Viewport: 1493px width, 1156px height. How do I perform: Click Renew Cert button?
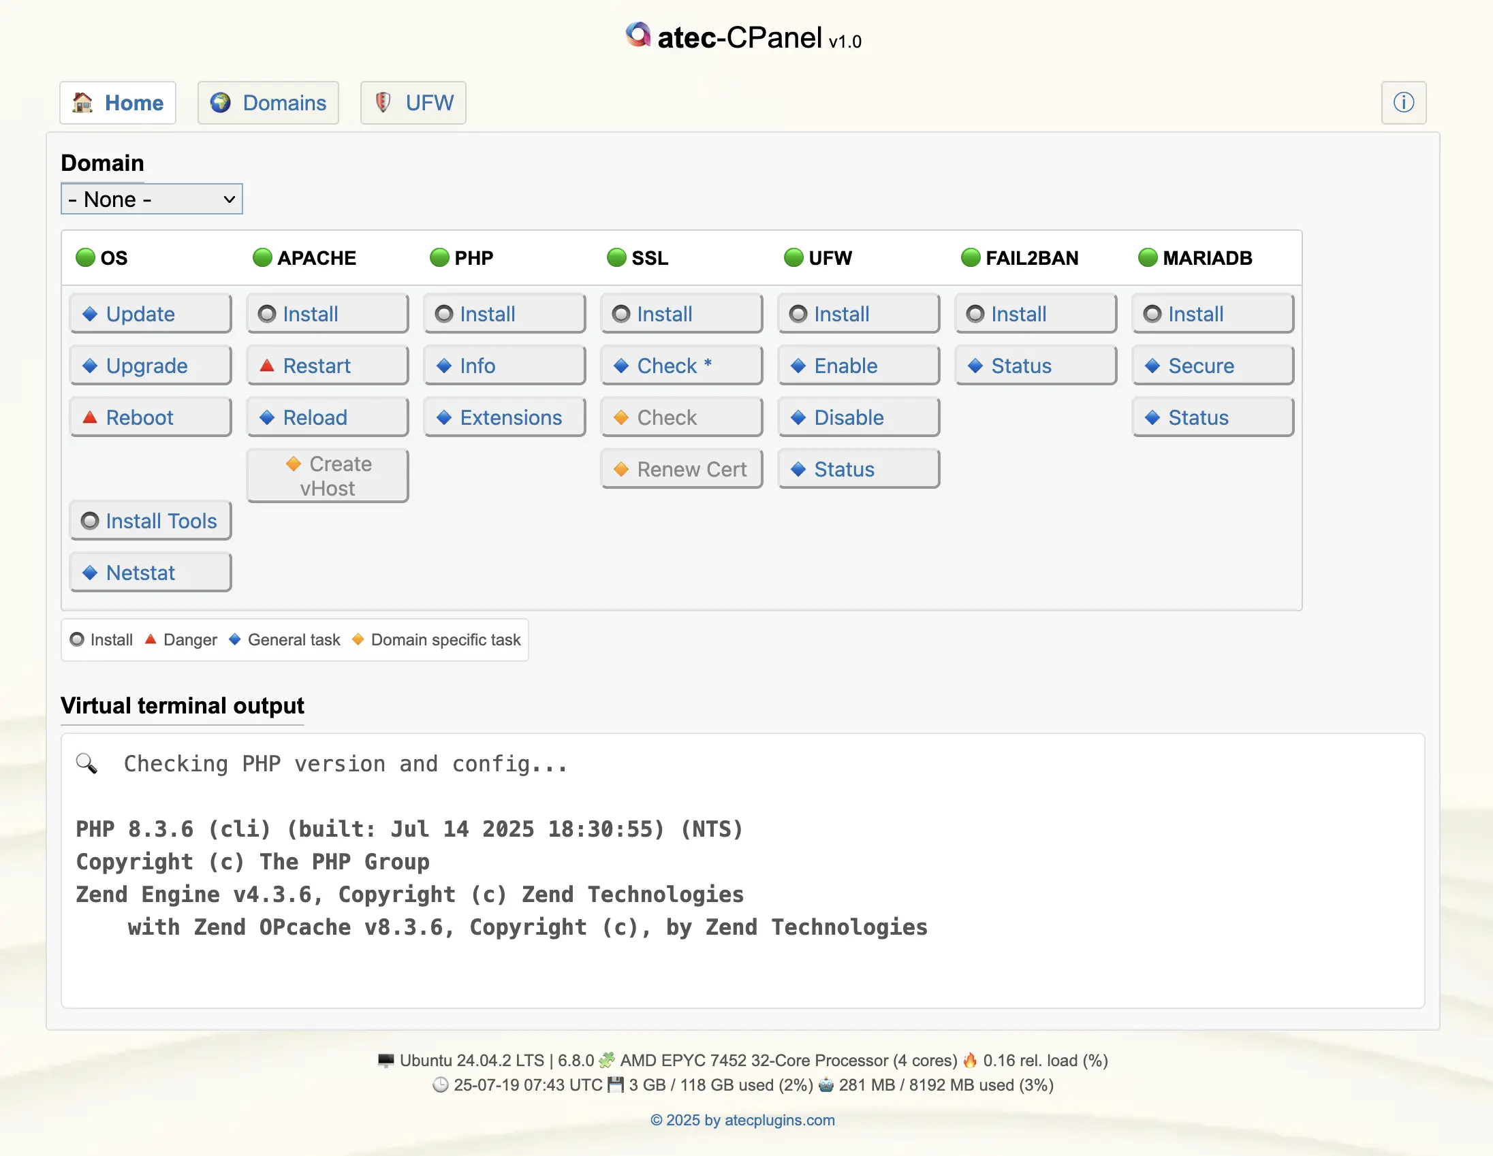682,469
